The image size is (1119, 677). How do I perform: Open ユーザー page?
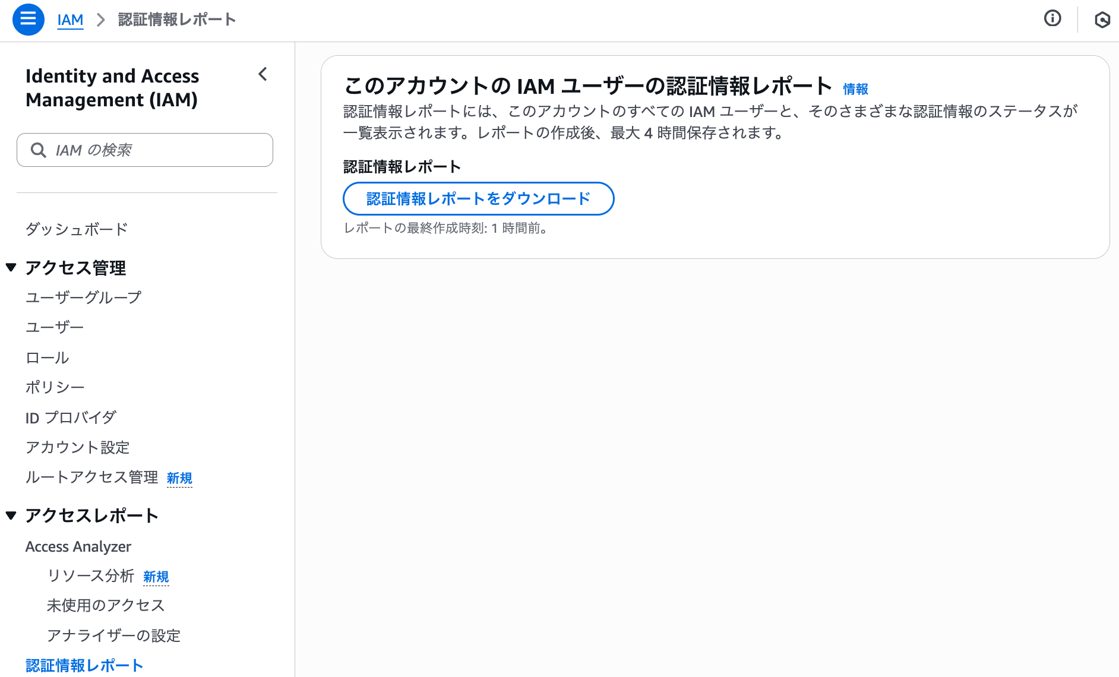coord(55,327)
